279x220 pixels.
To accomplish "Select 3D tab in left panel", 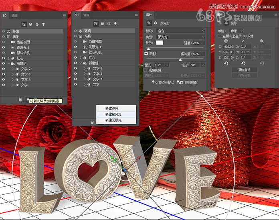I will [5, 16].
